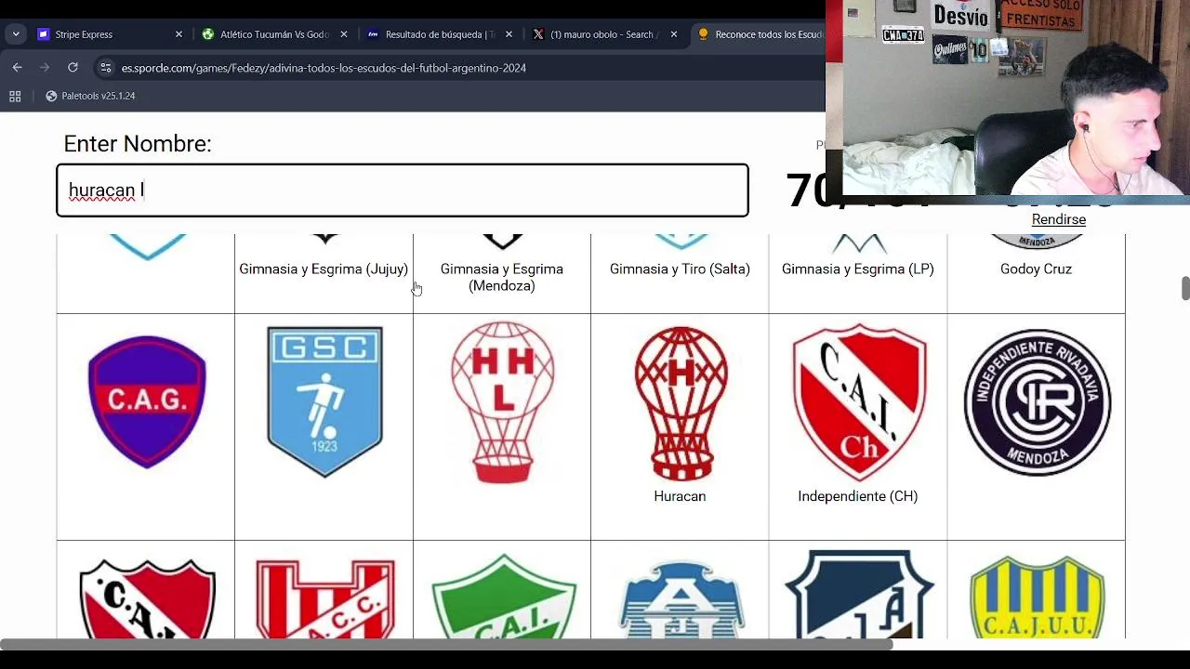Image resolution: width=1190 pixels, height=669 pixels.
Task: Click the GSC 1923 light blue crest
Action: (324, 401)
